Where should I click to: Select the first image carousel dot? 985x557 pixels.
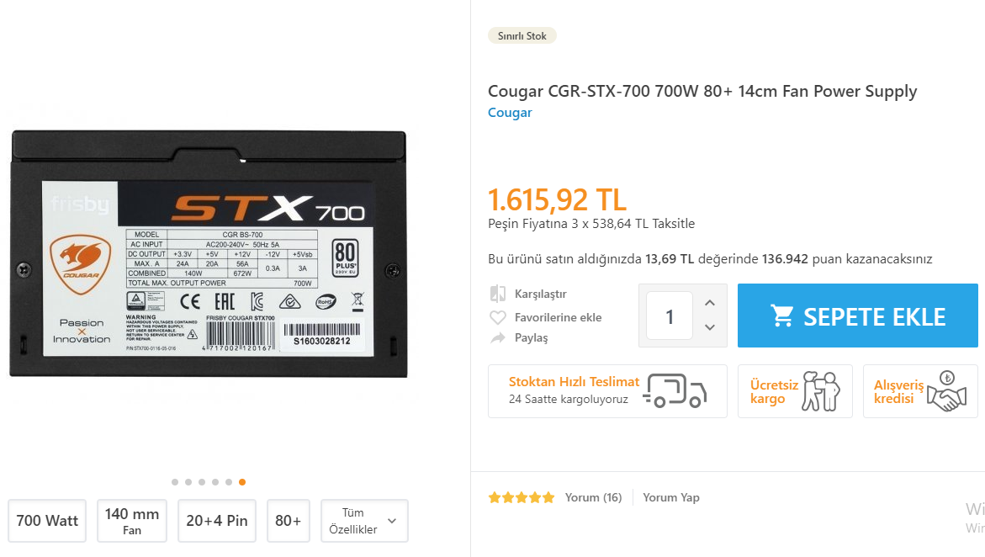(175, 482)
